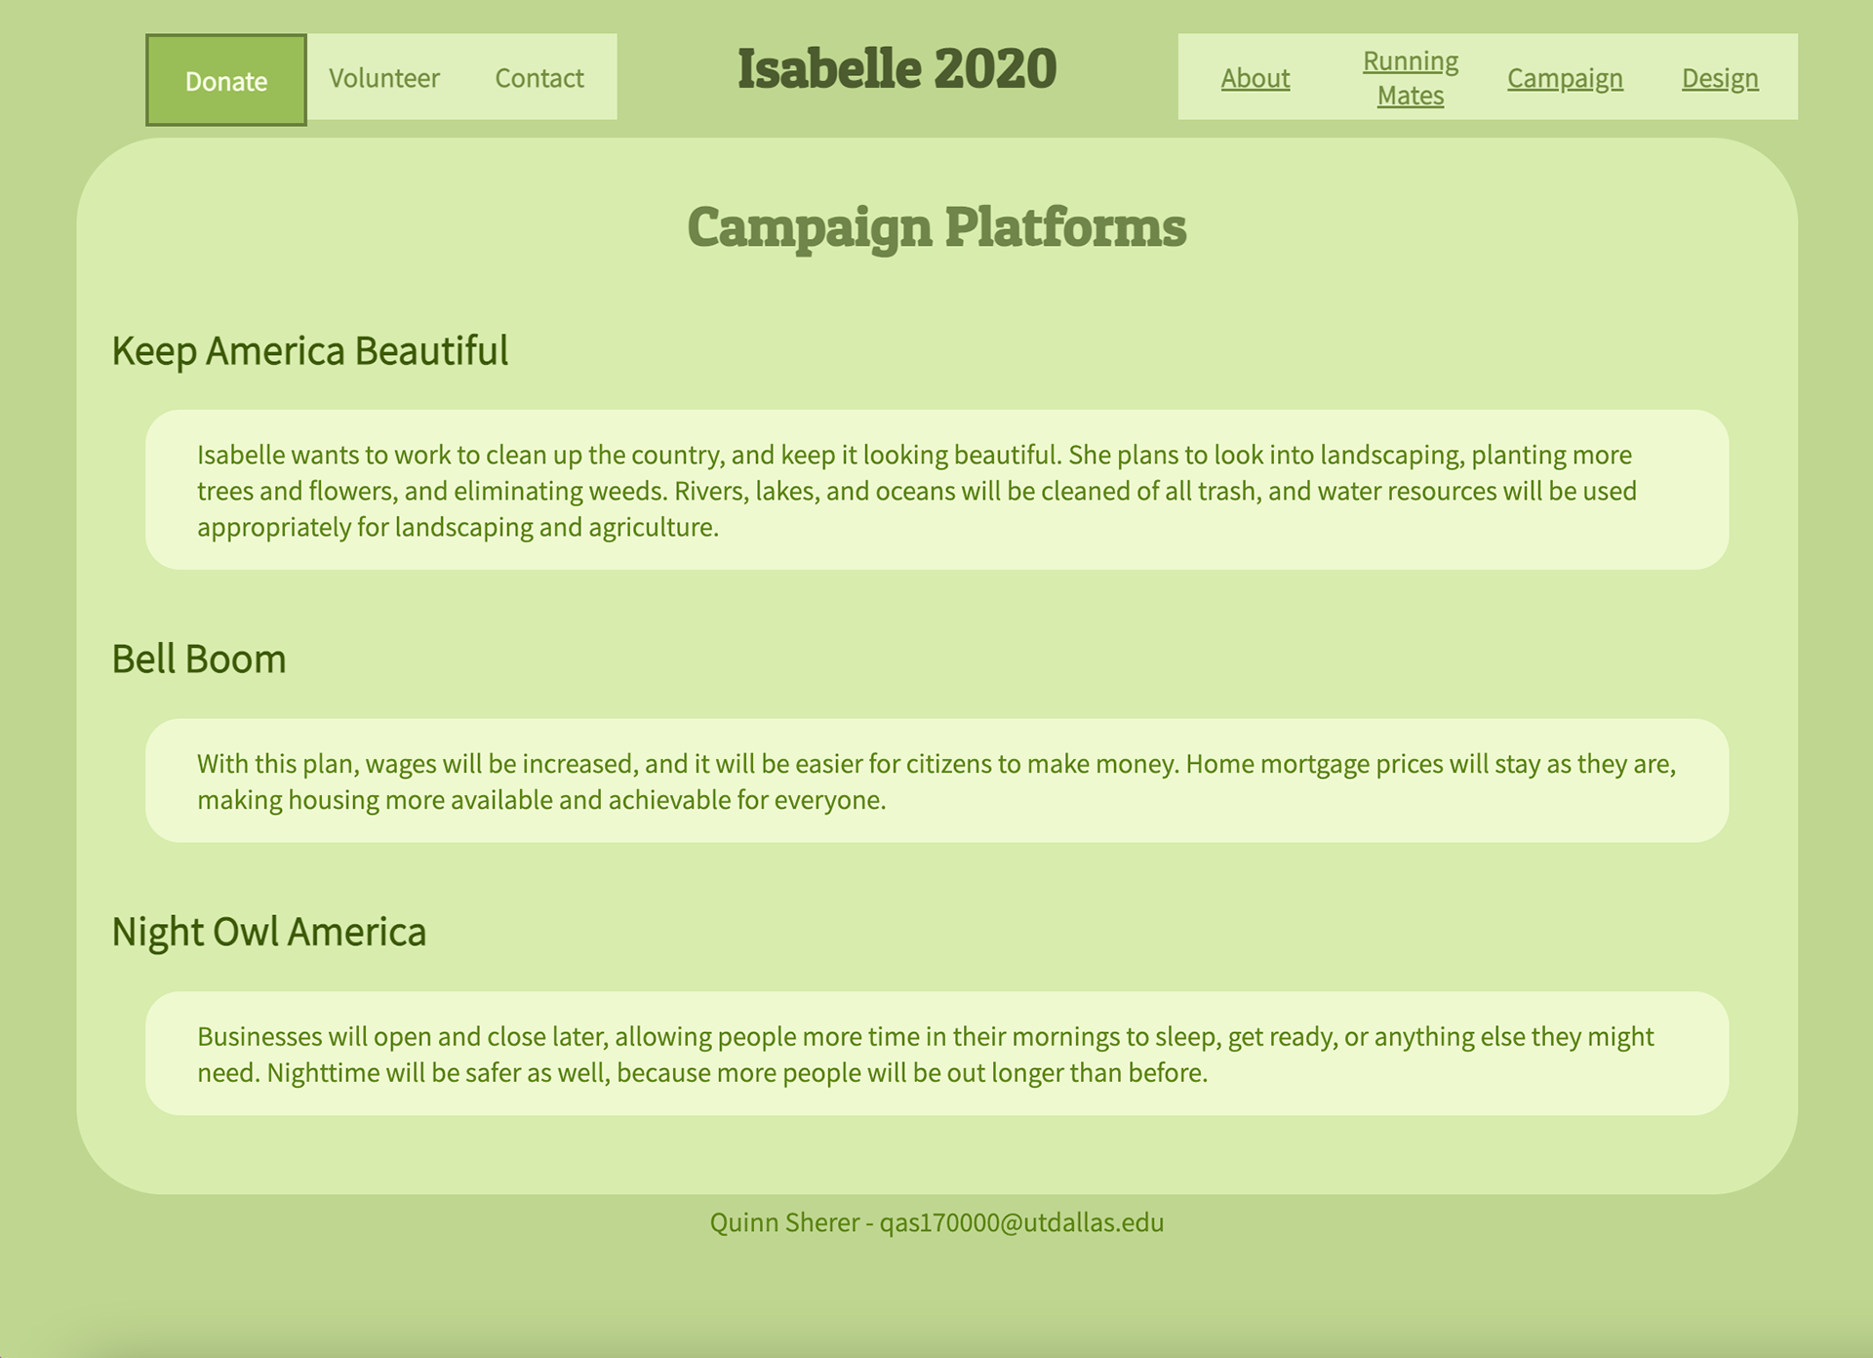This screenshot has width=1873, height=1358.
Task: Click the word Mates in navigation
Action: [x=1411, y=96]
